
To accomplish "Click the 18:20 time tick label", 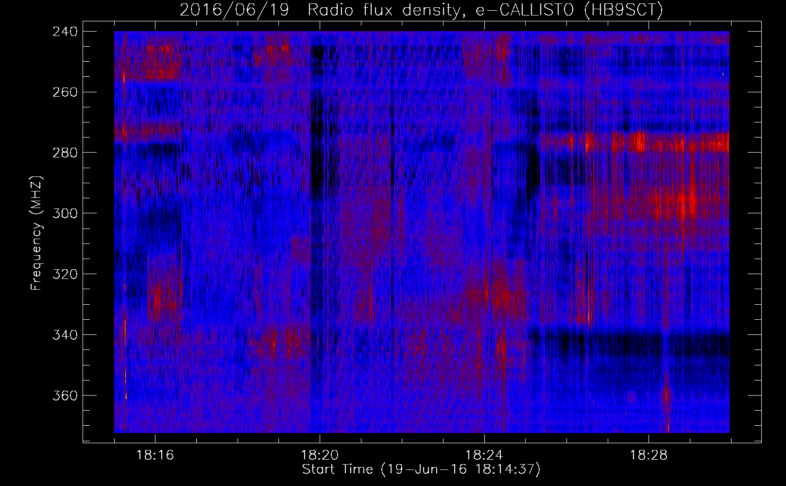I will (320, 455).
